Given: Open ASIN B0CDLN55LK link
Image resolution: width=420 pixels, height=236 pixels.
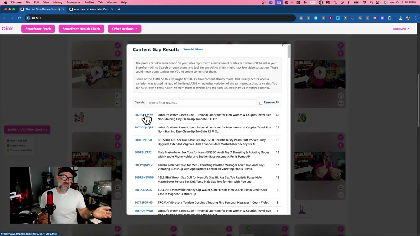Looking at the screenshot, I should (x=143, y=190).
